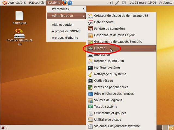The width and height of the screenshot is (174, 130).
Task: Open Pilotes de périphériques
Action: coord(121,87)
